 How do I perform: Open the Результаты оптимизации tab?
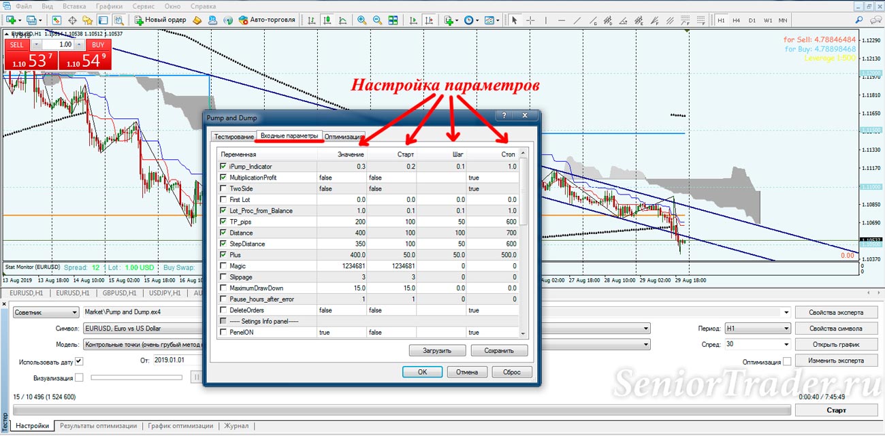pyautogui.click(x=98, y=426)
